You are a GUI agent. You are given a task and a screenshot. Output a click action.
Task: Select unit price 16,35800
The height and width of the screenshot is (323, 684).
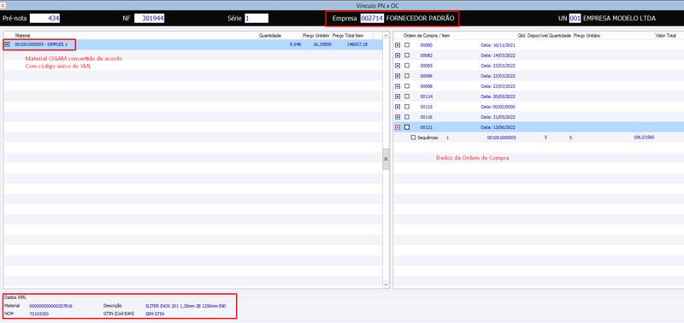pyautogui.click(x=322, y=44)
